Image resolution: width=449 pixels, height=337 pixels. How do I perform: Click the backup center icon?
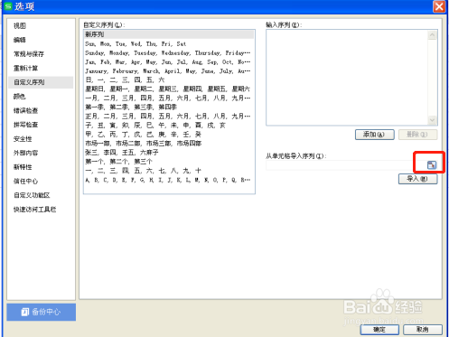25,312
